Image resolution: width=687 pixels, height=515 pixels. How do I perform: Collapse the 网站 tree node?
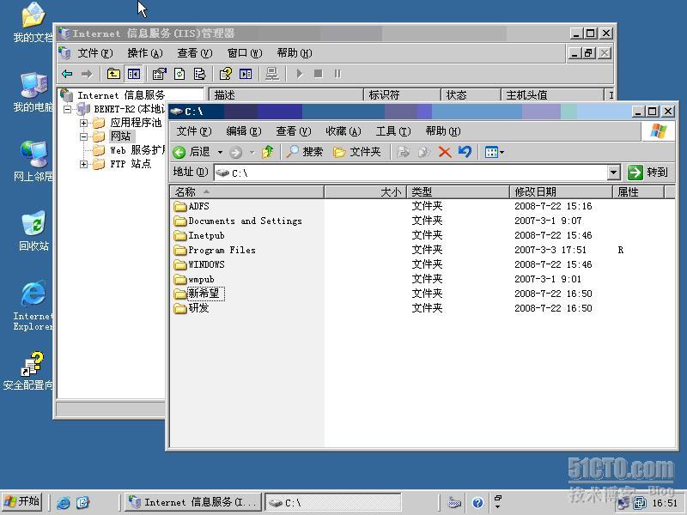pyautogui.click(x=83, y=137)
